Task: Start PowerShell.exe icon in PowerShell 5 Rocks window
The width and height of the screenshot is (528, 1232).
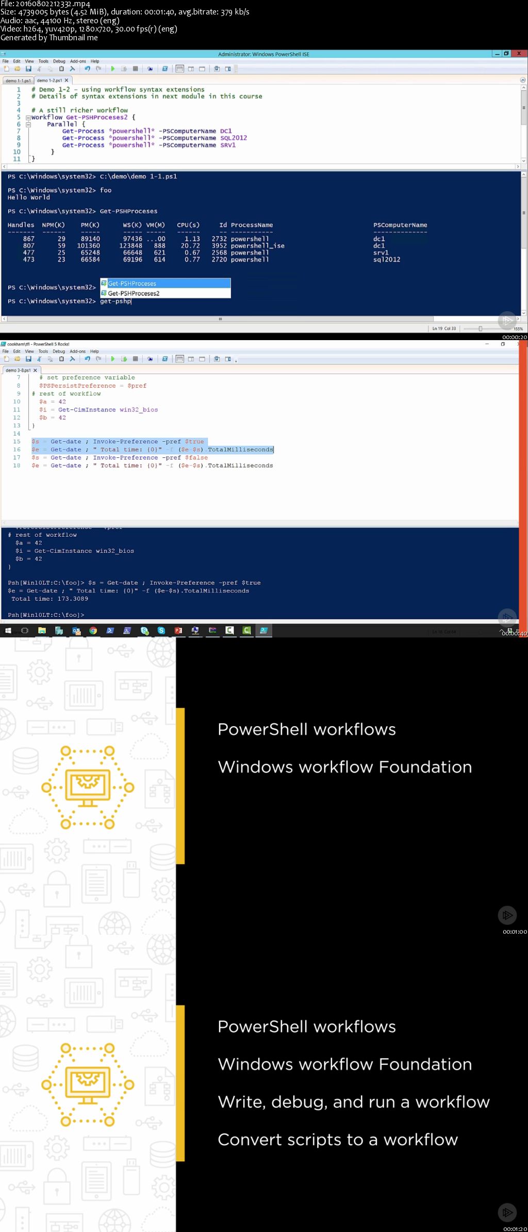Action: [165, 359]
